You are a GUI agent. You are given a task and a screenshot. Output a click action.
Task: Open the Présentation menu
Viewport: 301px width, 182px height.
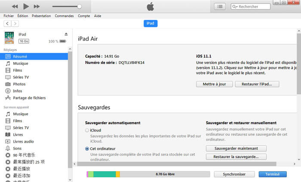click(x=41, y=16)
